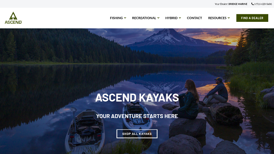Call the dealer phone number 1-516-628-8686
274x154 pixels.
coord(263,4)
